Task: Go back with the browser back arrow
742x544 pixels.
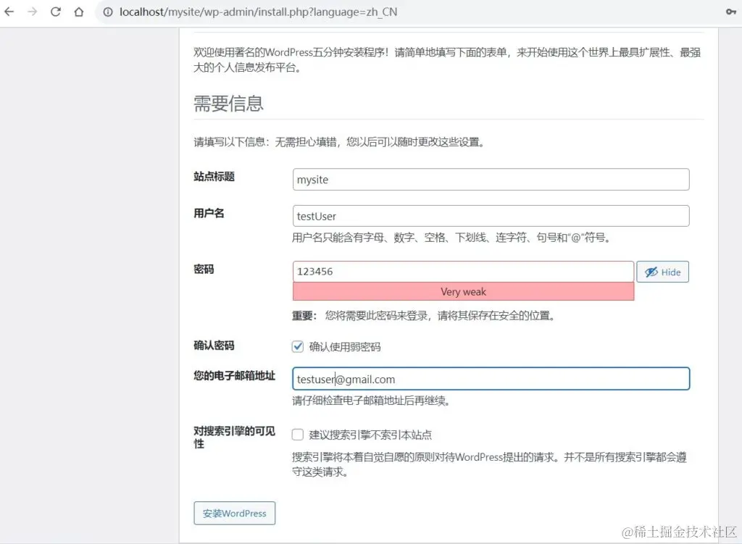Action: [x=9, y=12]
